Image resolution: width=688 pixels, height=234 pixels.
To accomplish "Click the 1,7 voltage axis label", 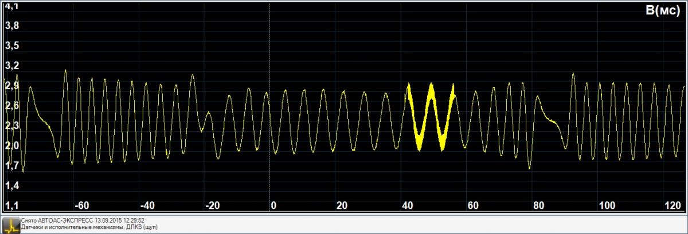I will click(x=11, y=165).
